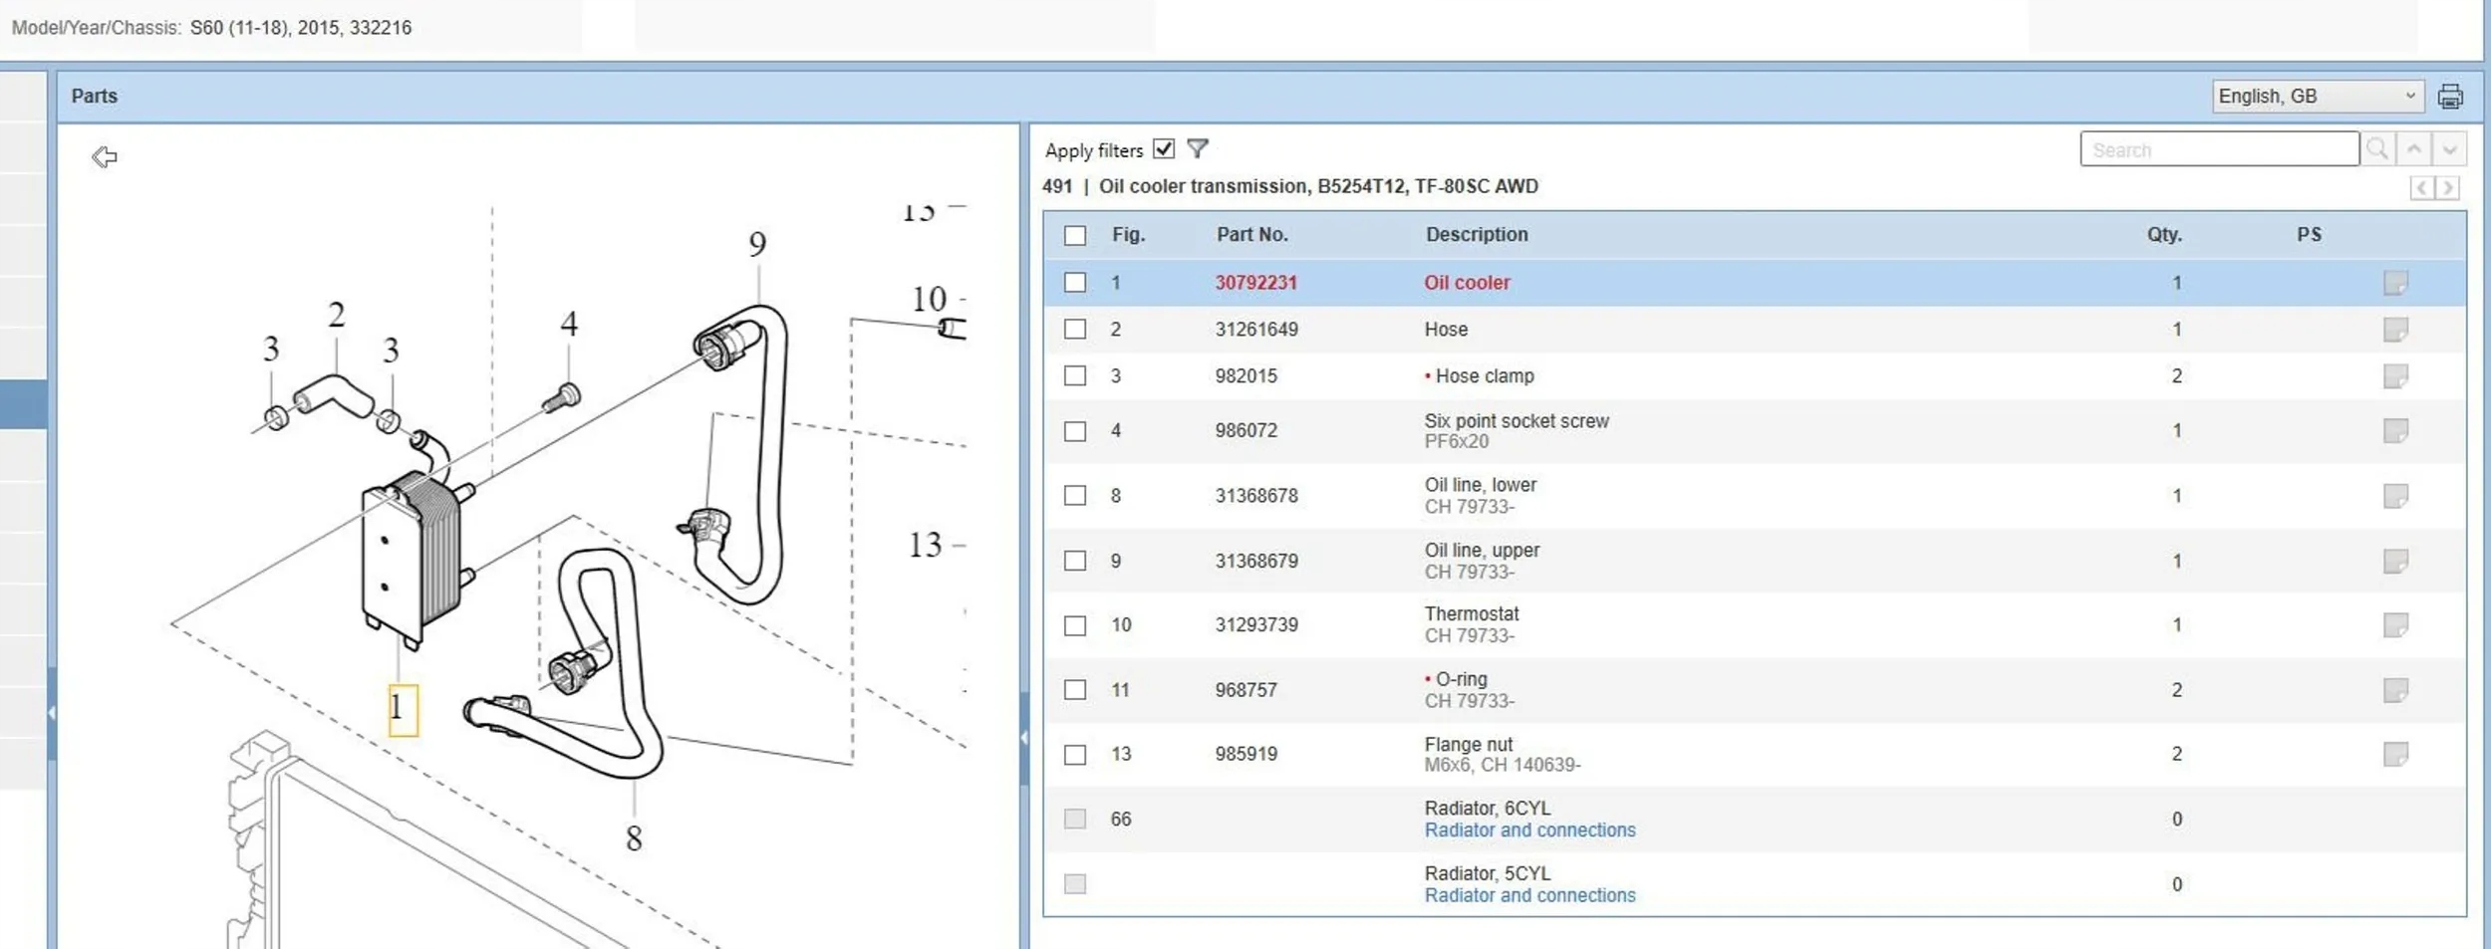Click inside the Search field
The image size is (2491, 949).
tap(2219, 149)
